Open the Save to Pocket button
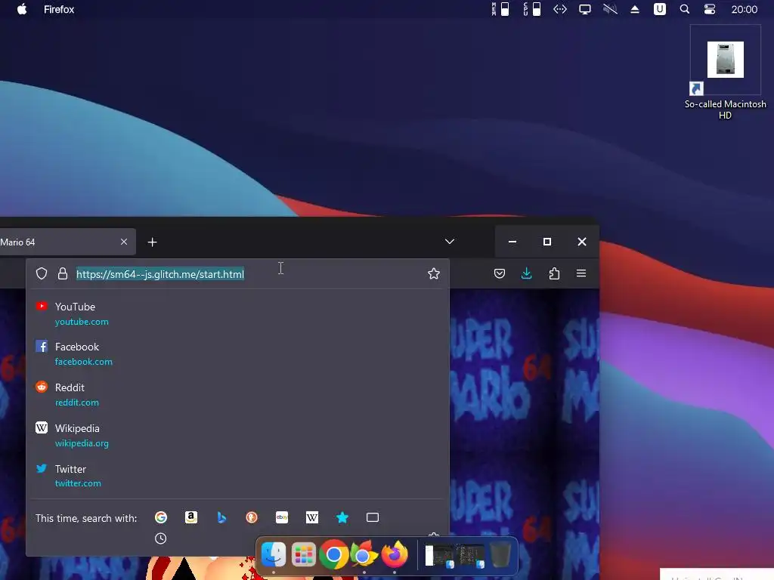Image resolution: width=774 pixels, height=580 pixels. click(x=500, y=273)
